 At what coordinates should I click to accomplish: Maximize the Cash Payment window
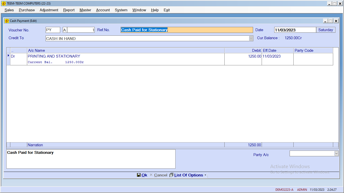[x=330, y=21]
